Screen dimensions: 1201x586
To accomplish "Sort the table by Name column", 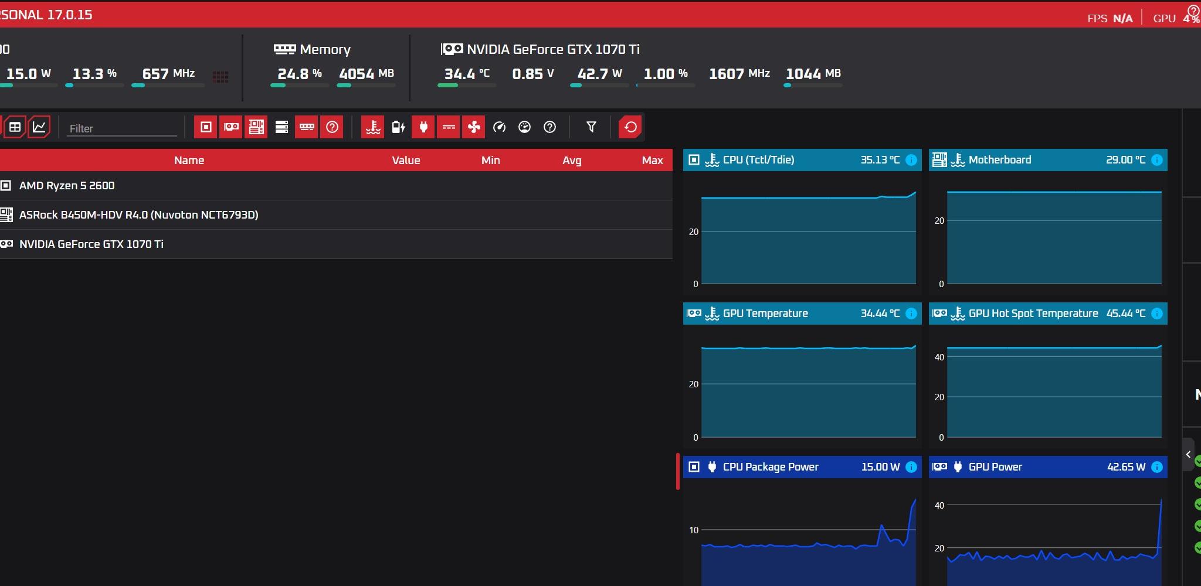I will 189,160.
